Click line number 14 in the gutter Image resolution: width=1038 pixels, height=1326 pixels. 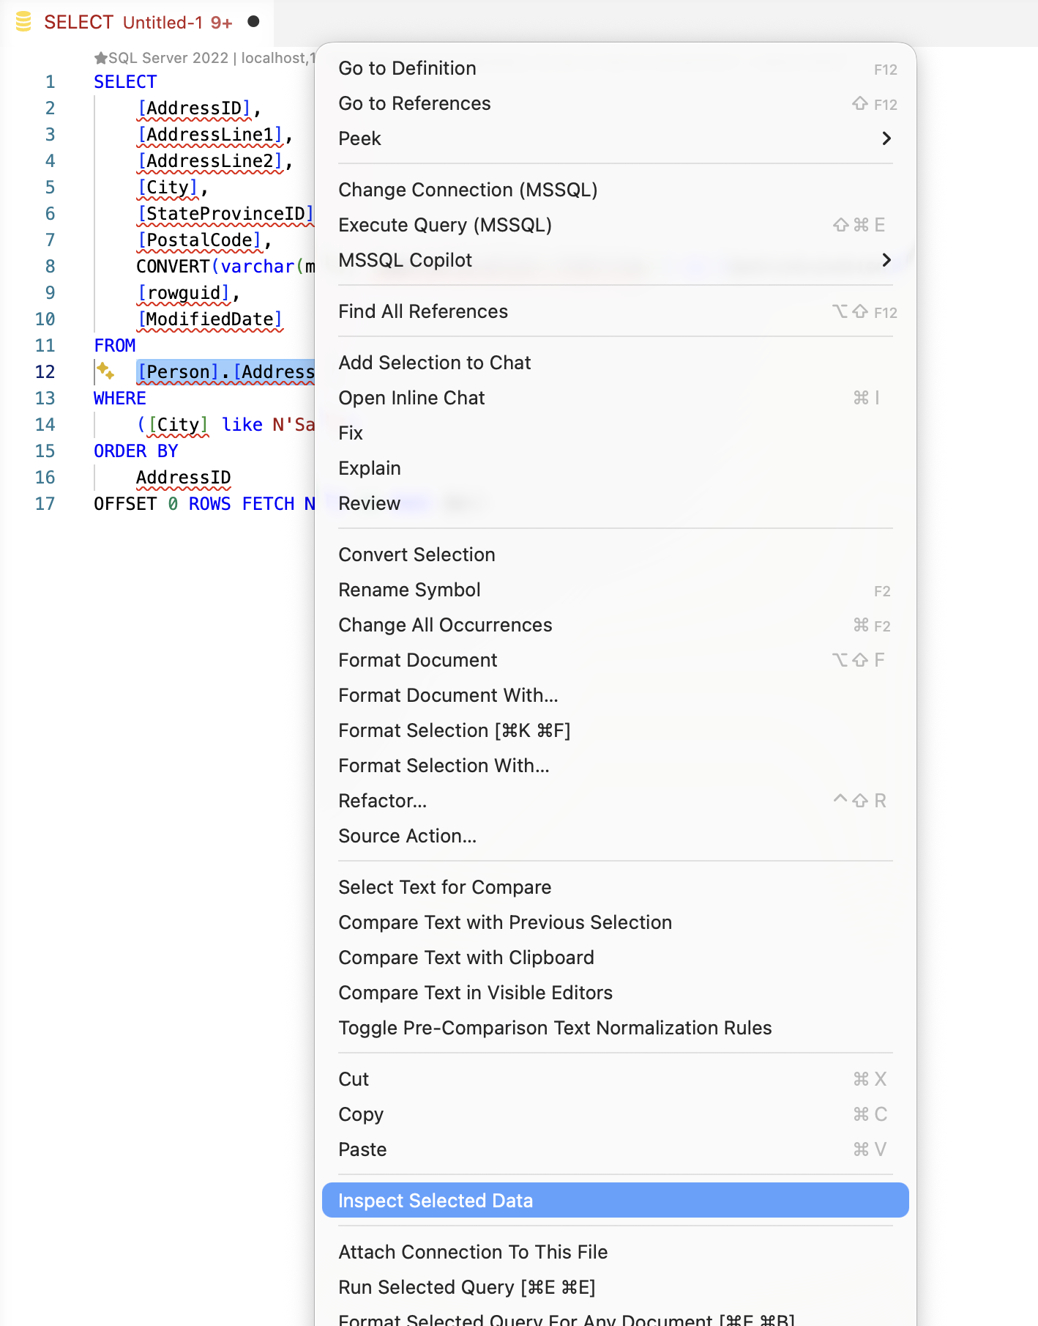[x=45, y=425]
